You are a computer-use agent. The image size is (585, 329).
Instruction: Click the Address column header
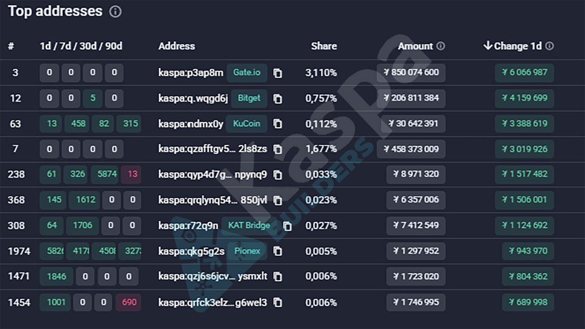[x=176, y=46]
